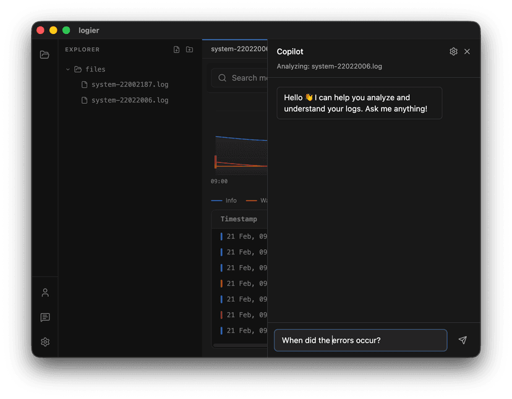
Task: Open the folder explorer sidebar icon
Action: (x=45, y=54)
